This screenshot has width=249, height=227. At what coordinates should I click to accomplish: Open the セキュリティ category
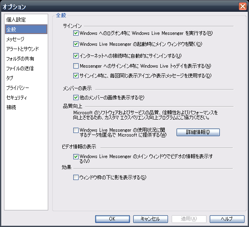(26, 97)
